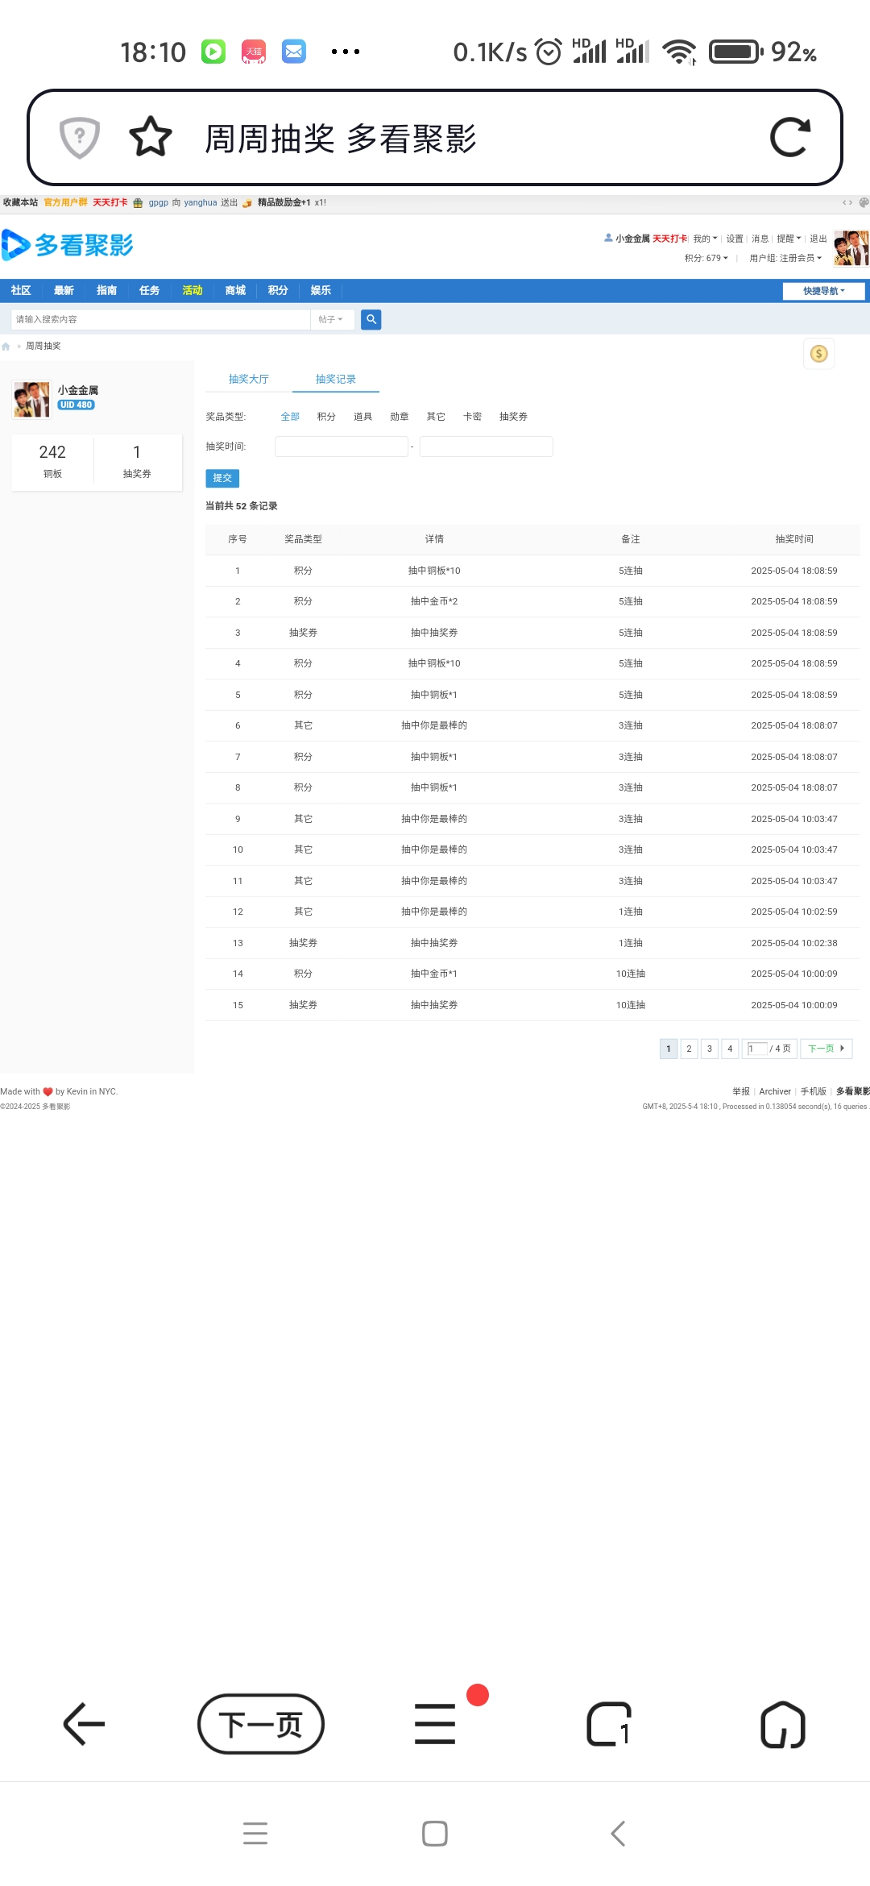Go to page 4 of records
The image size is (870, 1886).
(x=730, y=1049)
